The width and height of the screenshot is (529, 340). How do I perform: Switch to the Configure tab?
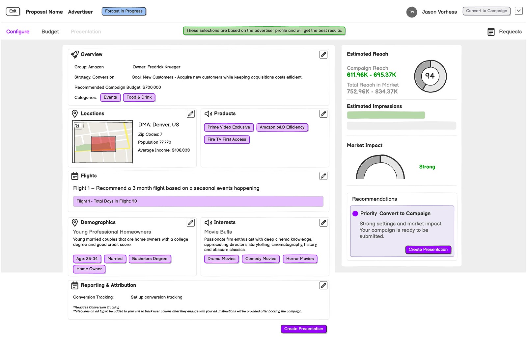point(18,32)
